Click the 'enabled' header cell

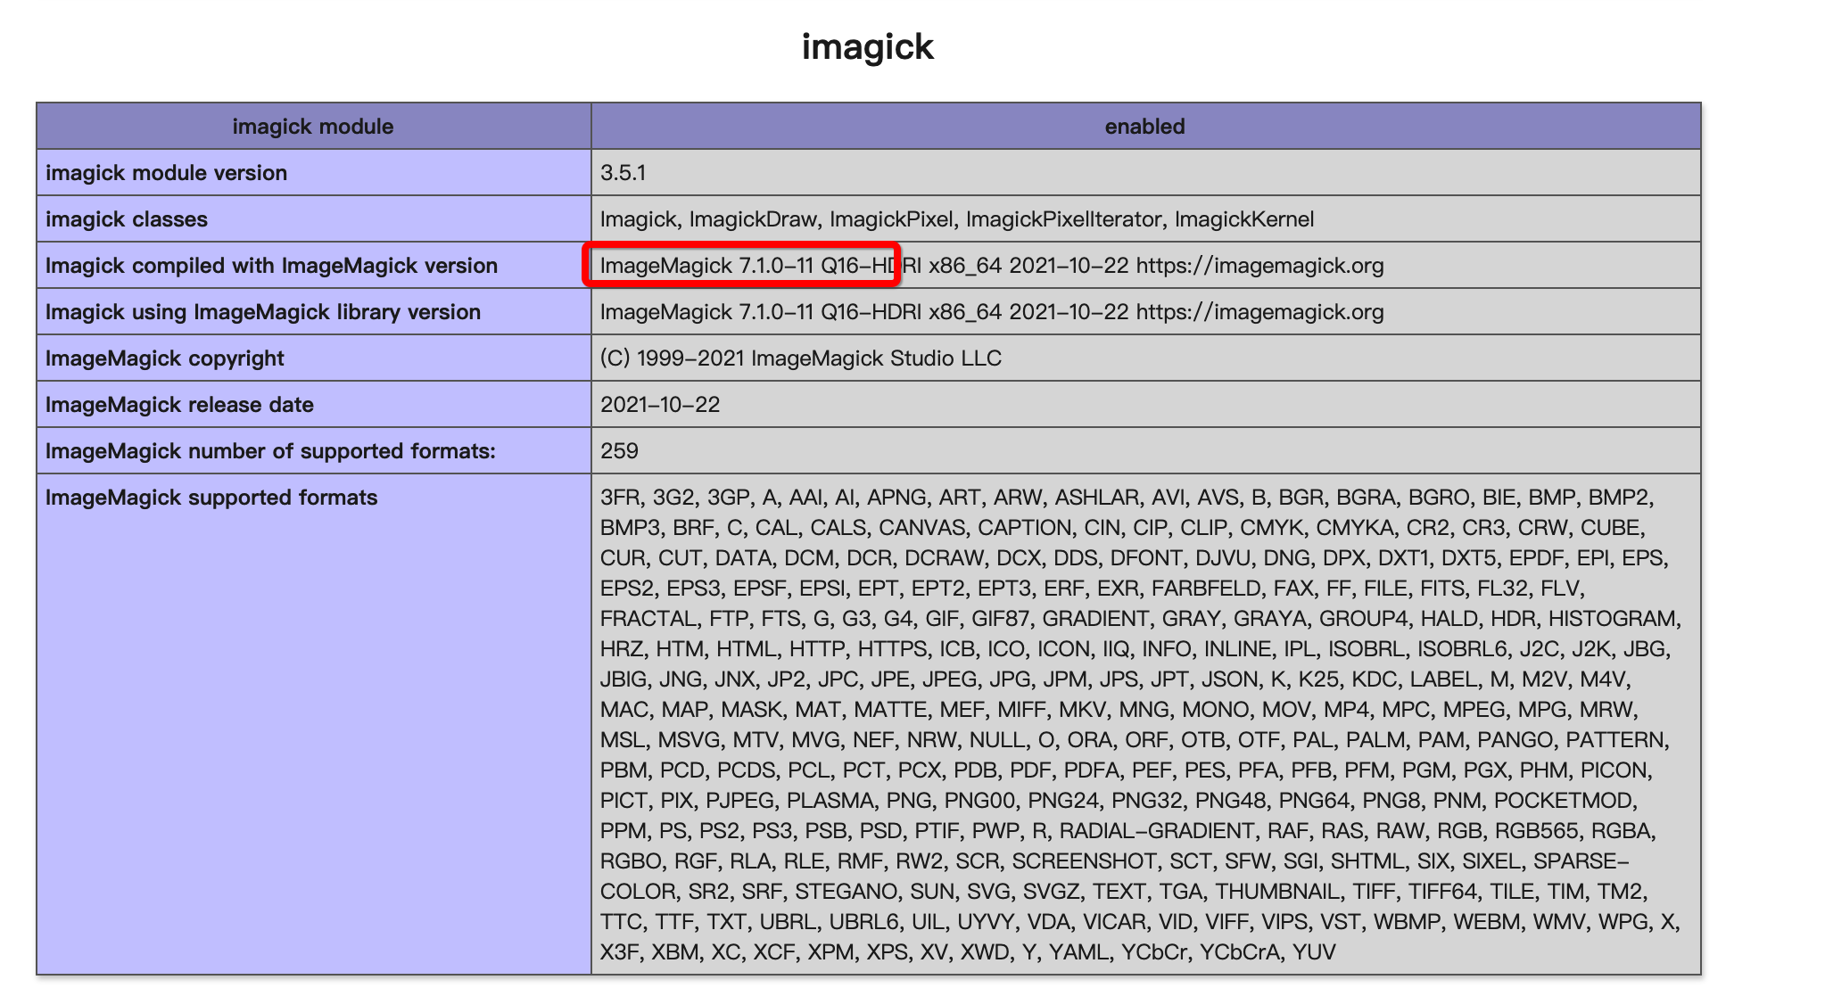1145,126
